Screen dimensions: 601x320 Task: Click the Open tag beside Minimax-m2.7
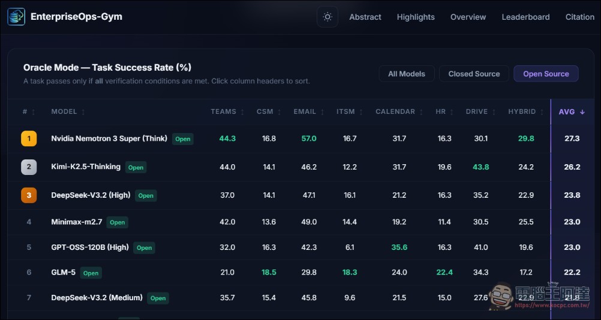[x=118, y=222]
